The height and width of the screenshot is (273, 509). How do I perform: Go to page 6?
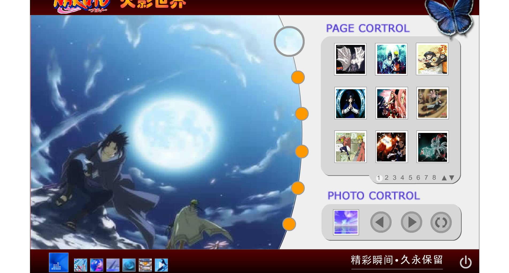click(418, 178)
